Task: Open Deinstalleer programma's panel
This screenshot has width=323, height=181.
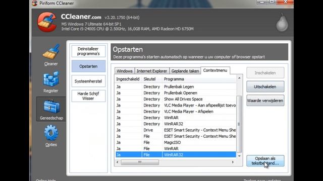Action: (x=88, y=51)
